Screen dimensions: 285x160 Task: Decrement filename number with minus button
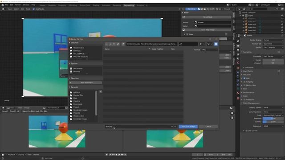point(175,126)
